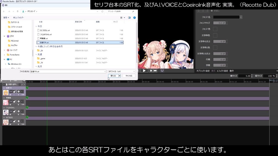Jump to the end with fast-forward icon
The height and width of the screenshot is (156, 278).
pyautogui.click(x=155, y=71)
